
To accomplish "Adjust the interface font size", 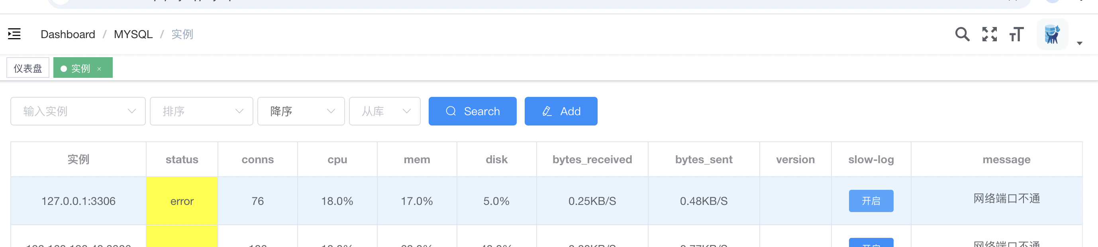I will pos(1017,34).
